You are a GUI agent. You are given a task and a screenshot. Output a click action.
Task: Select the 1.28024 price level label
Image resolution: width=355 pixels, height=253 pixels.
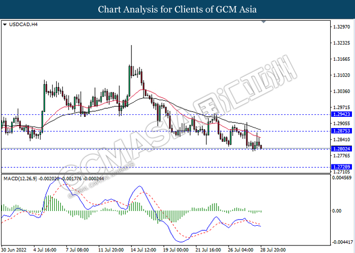click(342, 149)
